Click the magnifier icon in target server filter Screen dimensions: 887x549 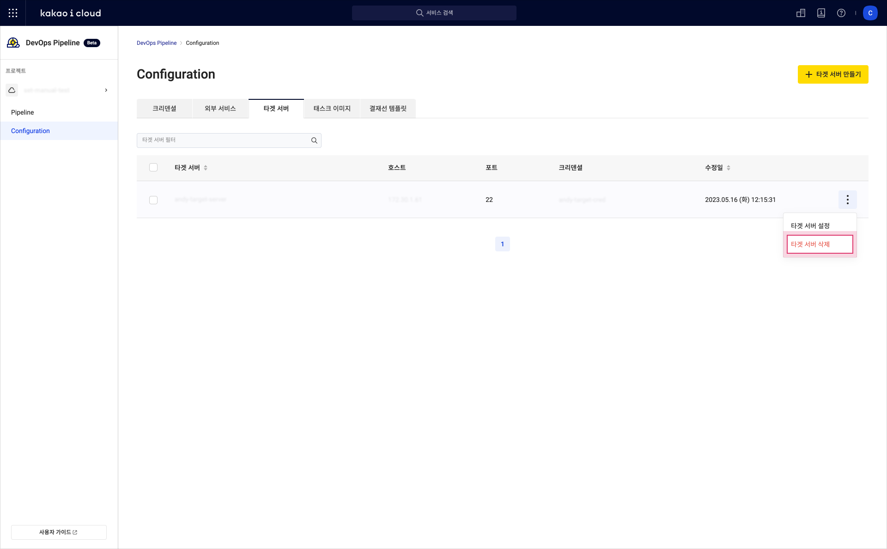(314, 140)
